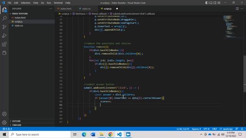
Task: Change indentation via Spaces: 4
Action: [x=196, y=129]
